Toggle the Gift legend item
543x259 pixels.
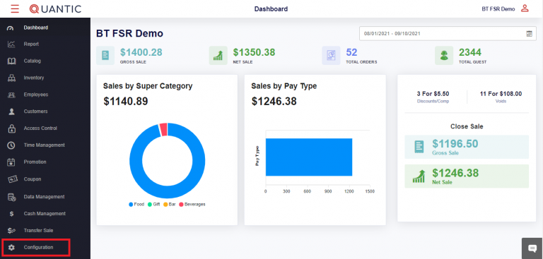point(154,205)
